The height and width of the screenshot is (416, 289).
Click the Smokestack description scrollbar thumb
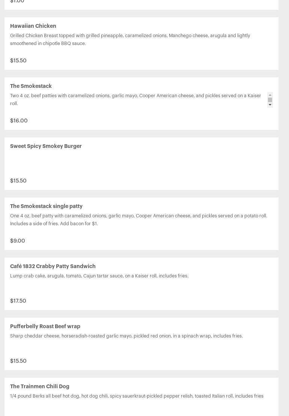pyautogui.click(x=270, y=100)
